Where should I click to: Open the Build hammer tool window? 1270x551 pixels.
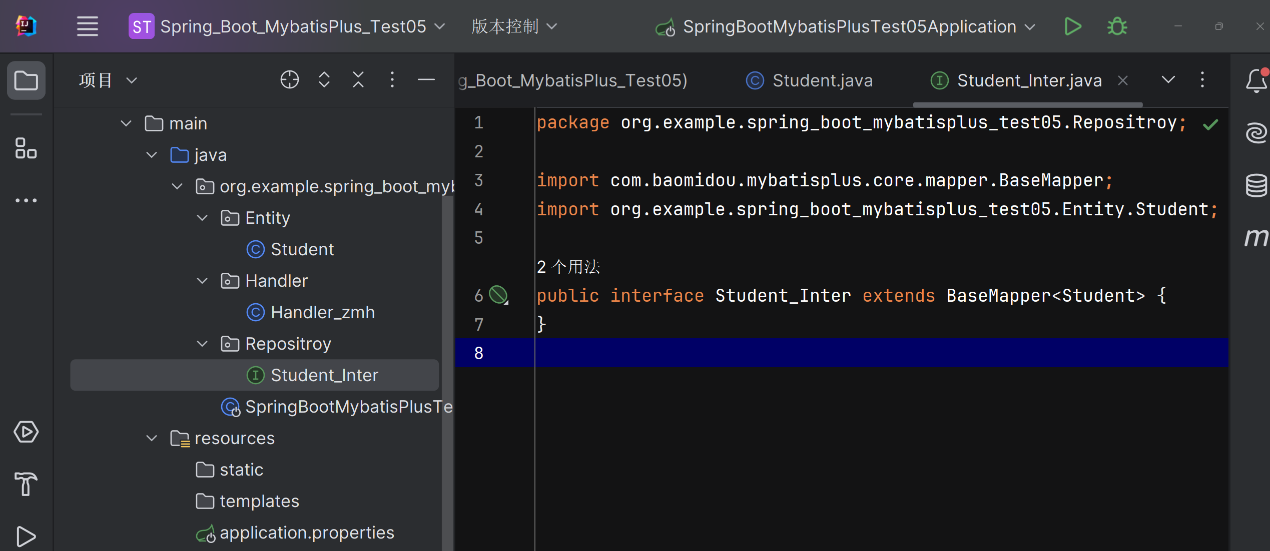coord(26,484)
